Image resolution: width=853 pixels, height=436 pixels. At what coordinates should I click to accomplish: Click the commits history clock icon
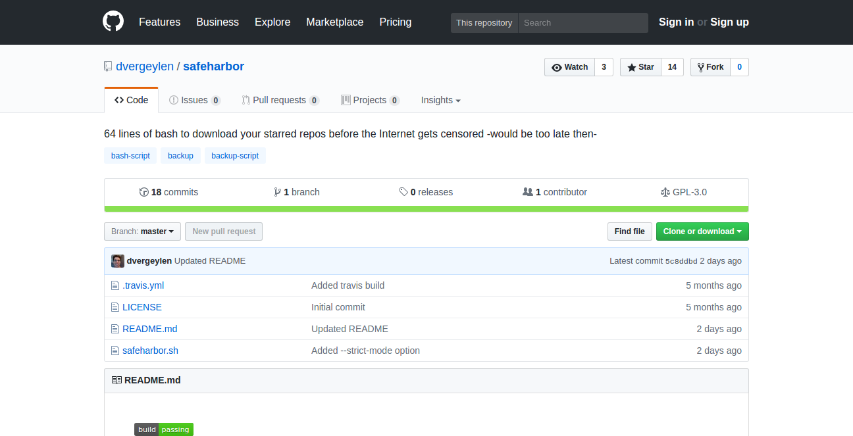[144, 192]
